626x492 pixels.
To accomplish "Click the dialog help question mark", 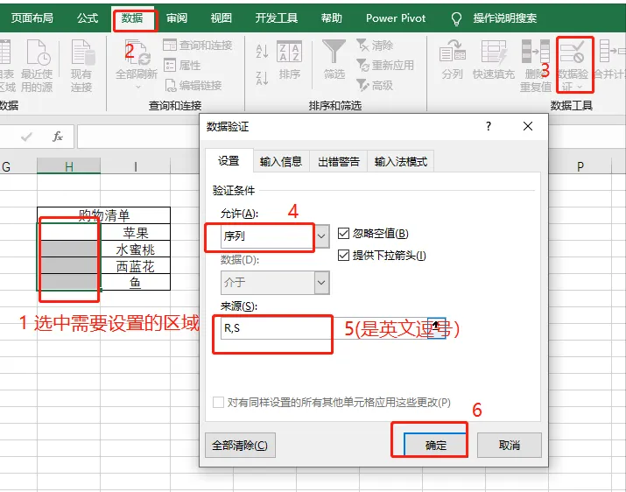I will click(489, 126).
